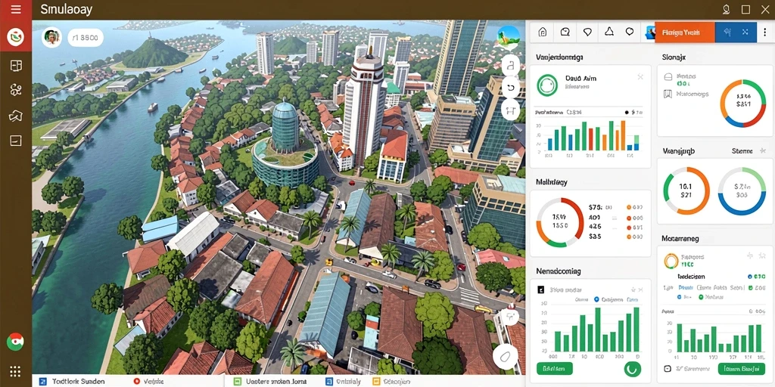Click the map icon in left sidebar
775x387 pixels.
click(x=15, y=116)
